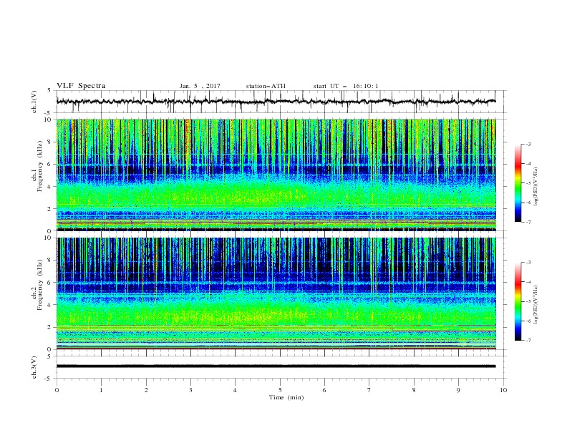Click the ch.1 voltage waveform trace

[276, 102]
